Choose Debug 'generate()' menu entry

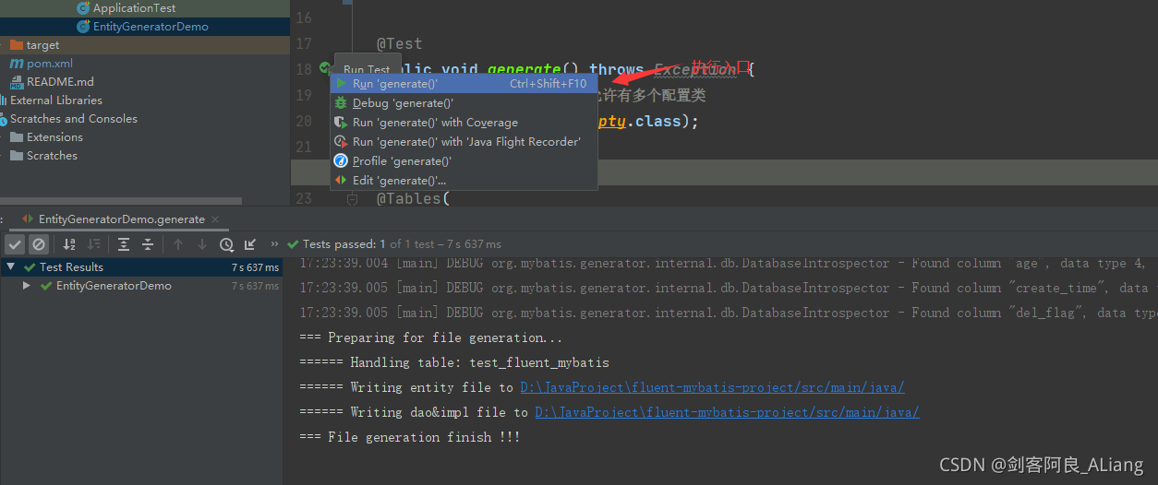click(x=464, y=103)
